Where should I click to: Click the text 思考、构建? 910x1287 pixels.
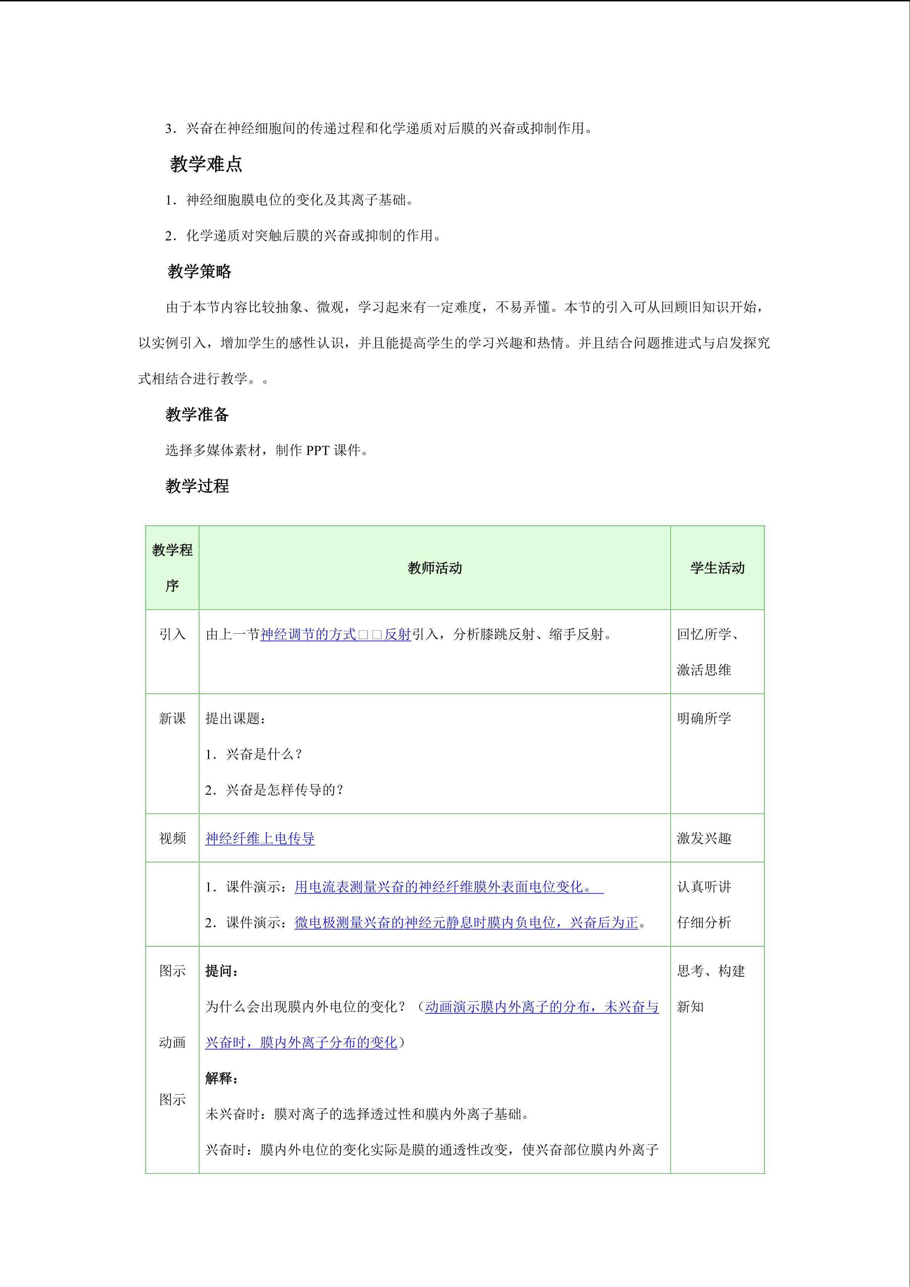click(711, 971)
